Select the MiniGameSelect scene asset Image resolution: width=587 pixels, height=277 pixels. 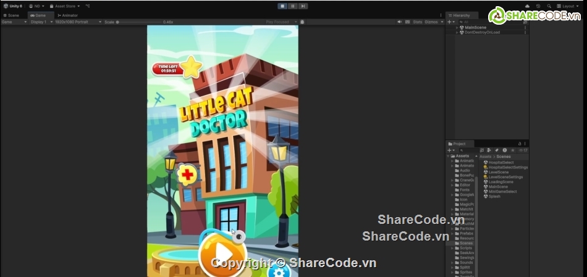(x=500, y=192)
